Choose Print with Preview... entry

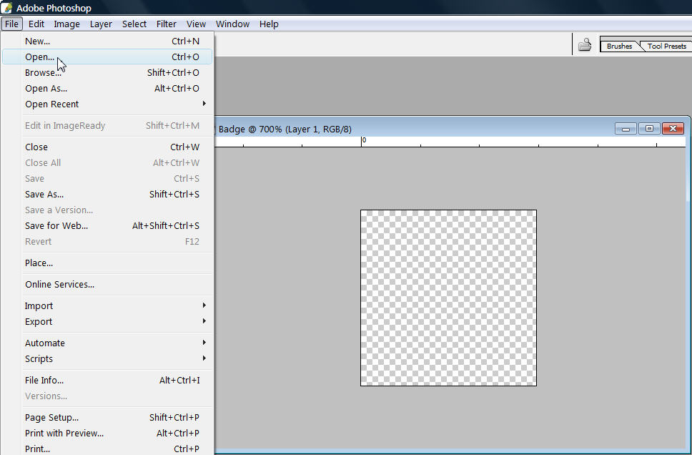coord(107,433)
